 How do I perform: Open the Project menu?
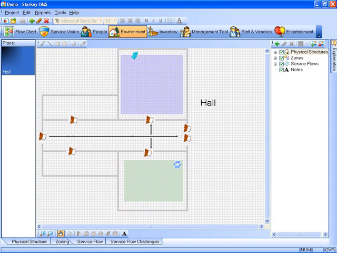[12, 13]
